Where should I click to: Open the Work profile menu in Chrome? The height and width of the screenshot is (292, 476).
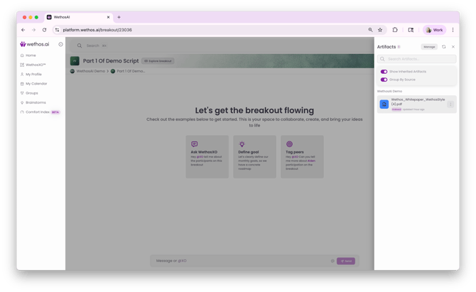point(434,30)
